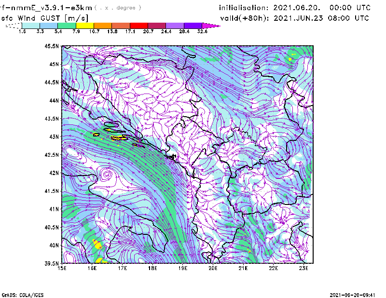Pick the orange 10.7–13.8 legend swatch
The image size is (386, 298).
pyautogui.click(x=103, y=26)
